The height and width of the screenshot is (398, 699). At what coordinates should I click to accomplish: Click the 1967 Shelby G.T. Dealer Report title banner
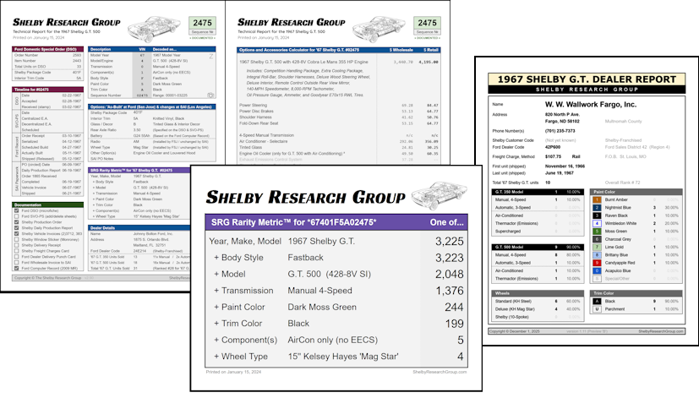tap(587, 79)
